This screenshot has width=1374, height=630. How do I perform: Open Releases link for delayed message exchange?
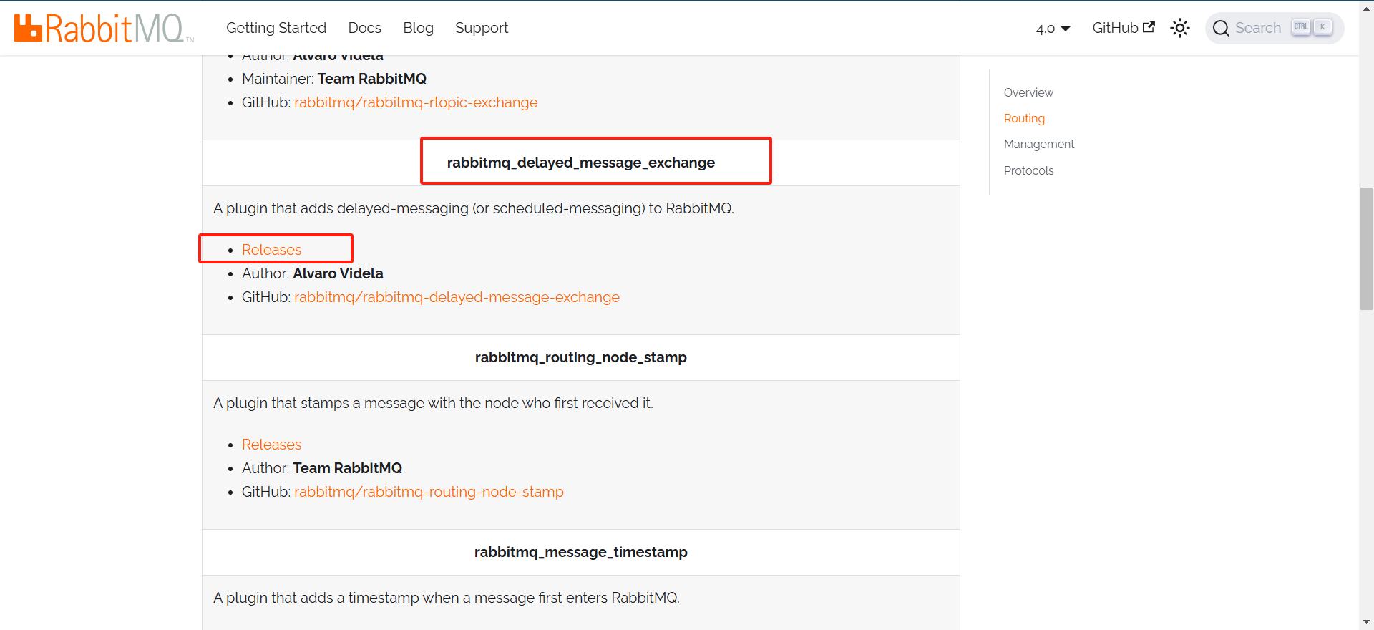tap(271, 250)
